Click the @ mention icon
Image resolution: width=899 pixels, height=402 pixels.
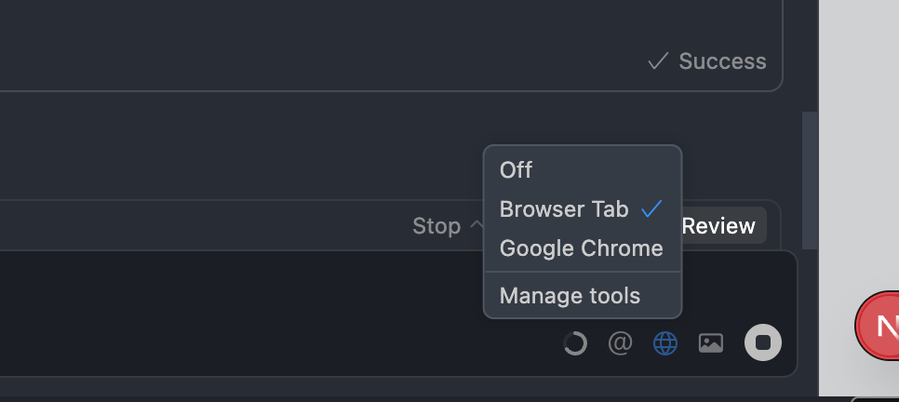[x=620, y=343]
